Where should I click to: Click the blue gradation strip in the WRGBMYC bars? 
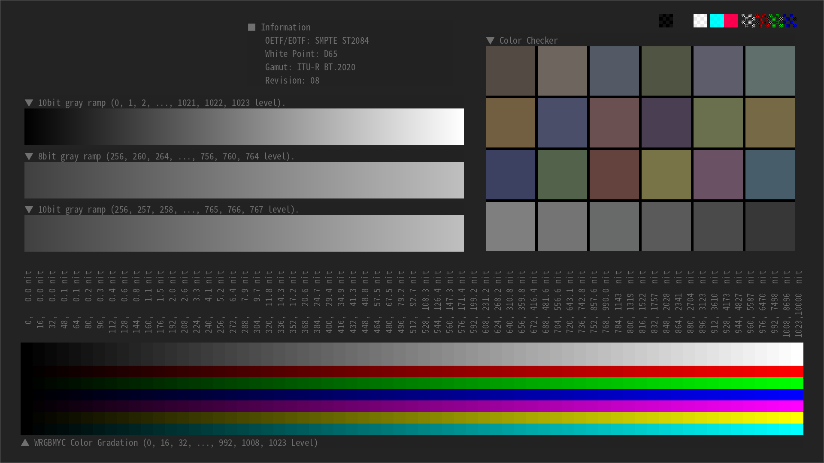[x=412, y=394]
